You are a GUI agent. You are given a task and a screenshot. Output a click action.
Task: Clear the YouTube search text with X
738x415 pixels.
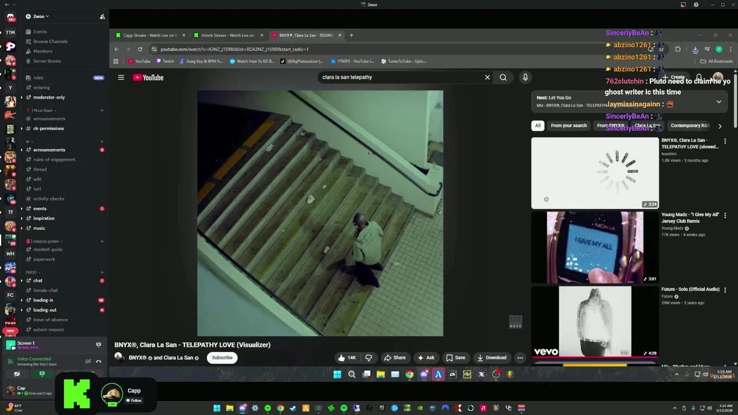(487, 77)
